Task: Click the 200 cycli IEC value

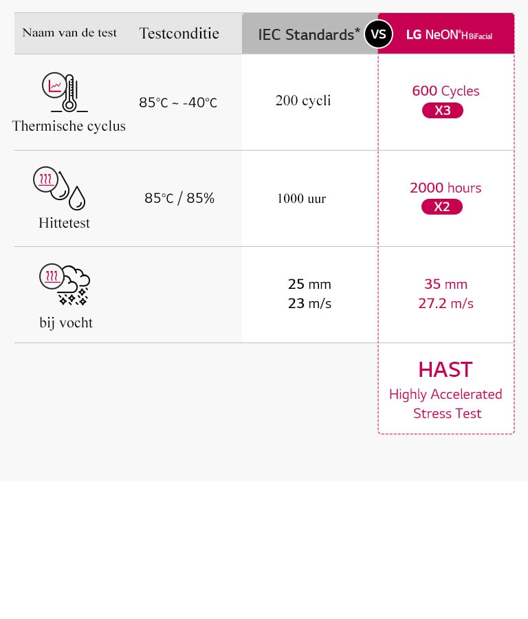Action: (303, 101)
